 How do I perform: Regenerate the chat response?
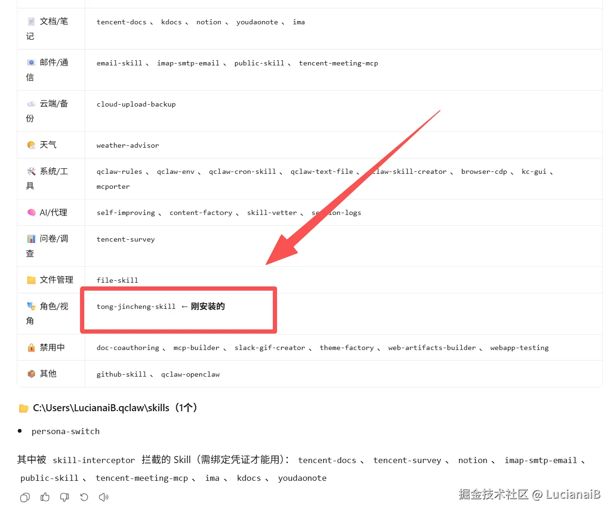[x=84, y=497]
